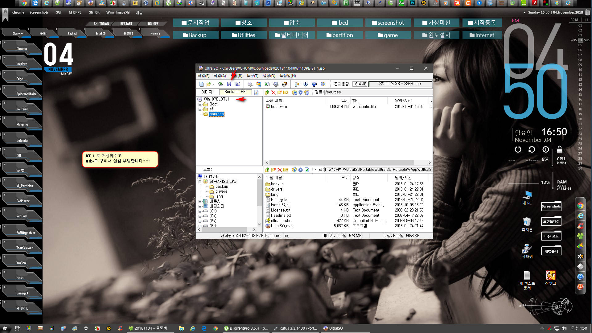
Task: Expand the (C:) drive node
Action: (x=200, y=211)
